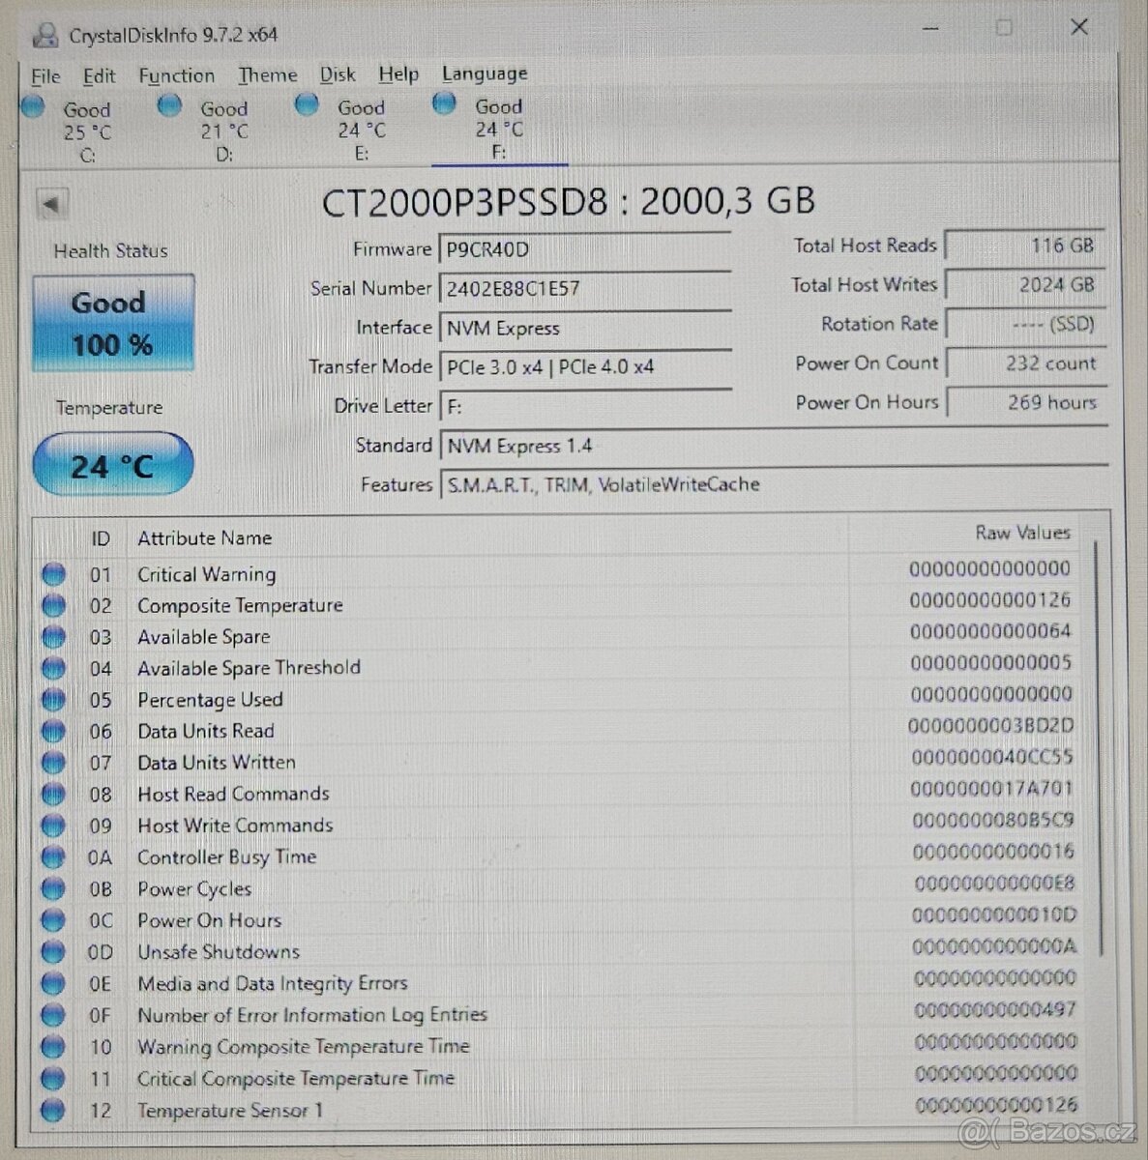Click the status dot beside Critical Warning
Screen dimensions: 1148x1160
point(53,573)
